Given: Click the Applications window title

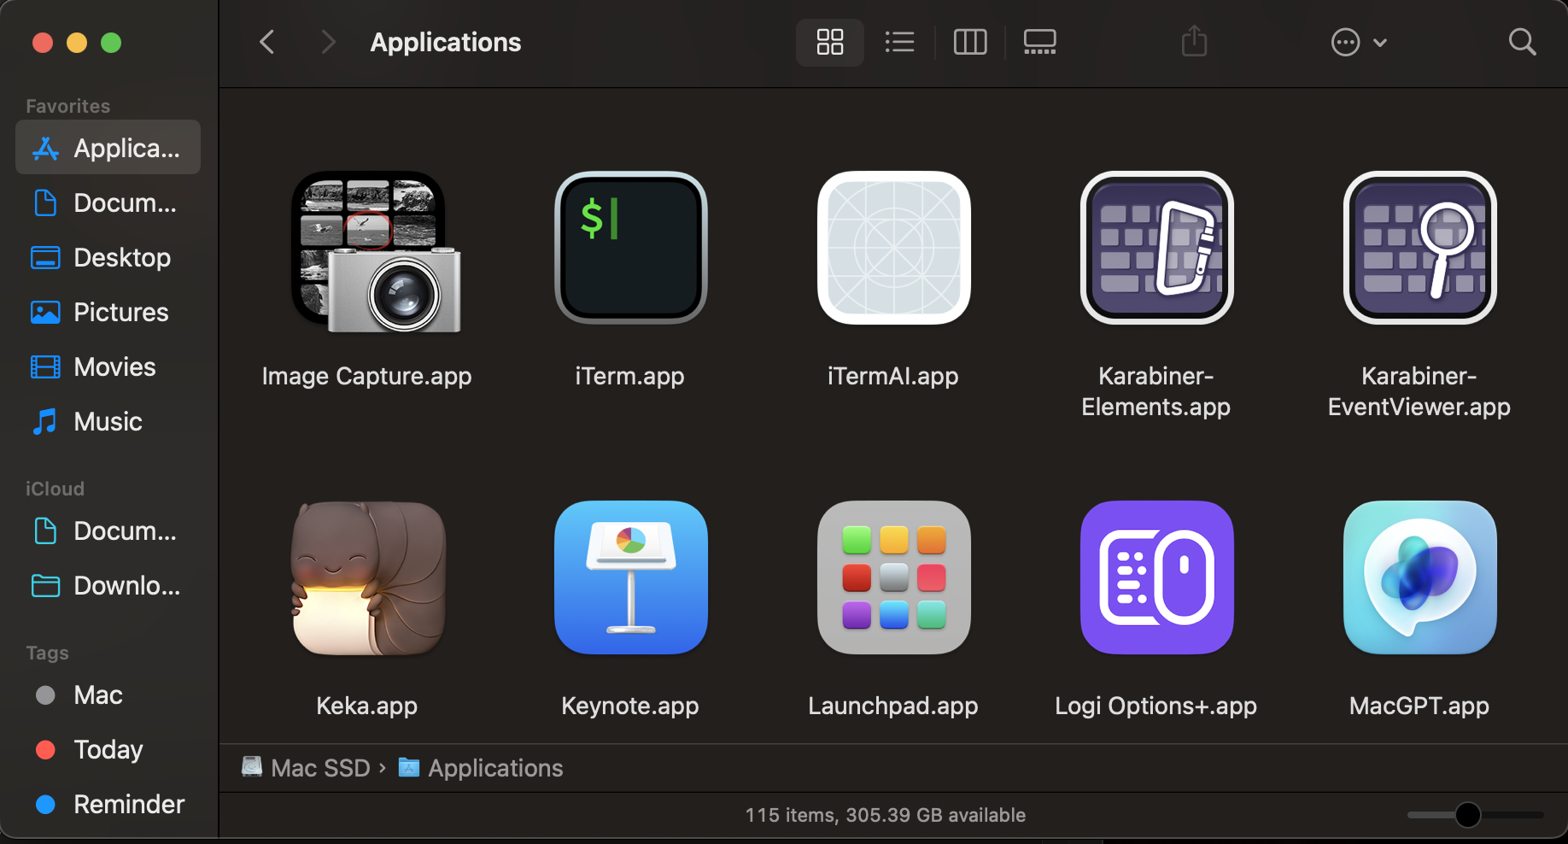Looking at the screenshot, I should coord(446,42).
